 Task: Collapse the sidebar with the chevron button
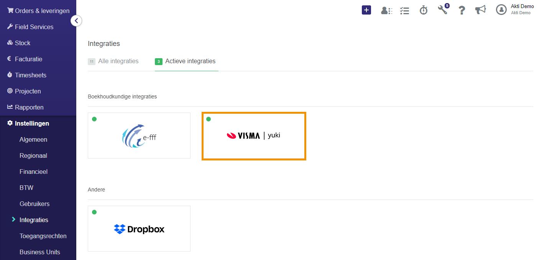[x=76, y=21]
